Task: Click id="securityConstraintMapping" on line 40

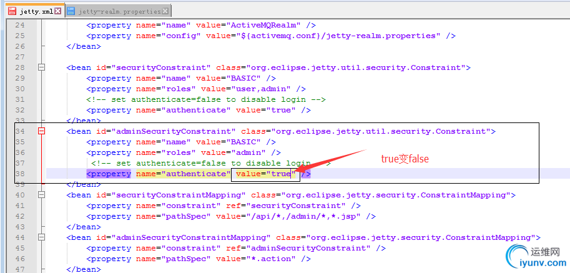Action: [x=171, y=195]
